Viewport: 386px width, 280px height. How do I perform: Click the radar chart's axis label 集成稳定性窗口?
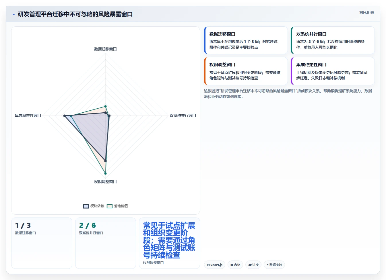[28, 115]
